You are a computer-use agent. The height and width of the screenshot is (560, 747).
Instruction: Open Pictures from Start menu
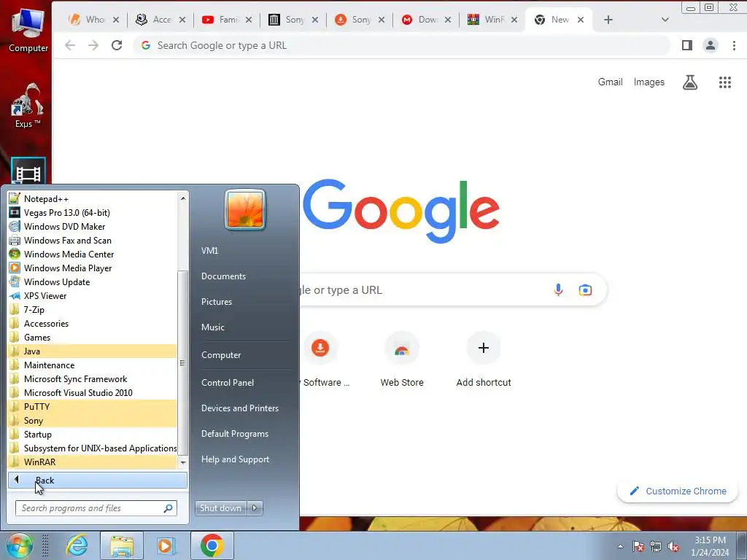pyautogui.click(x=217, y=302)
